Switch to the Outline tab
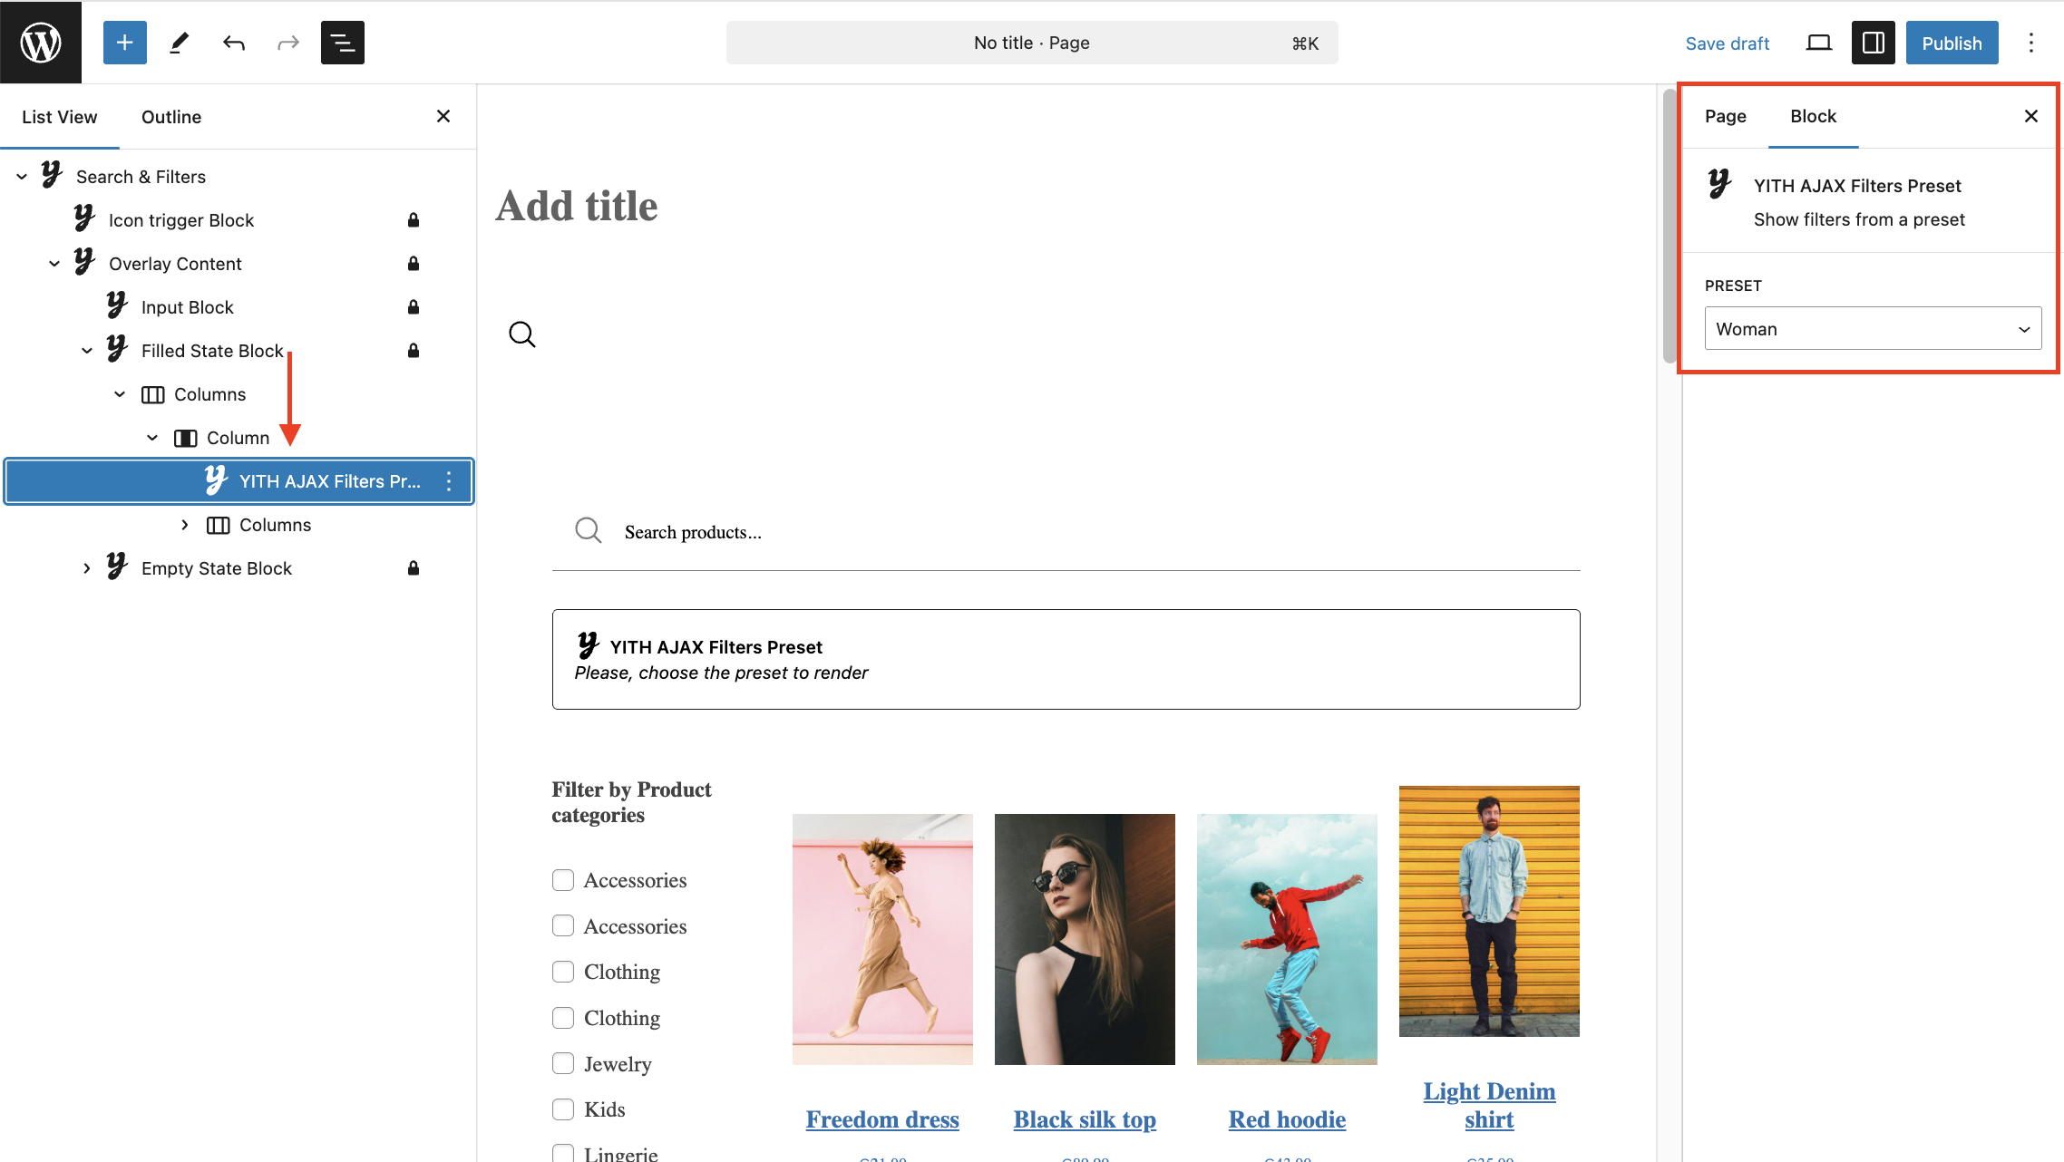 tap(171, 117)
